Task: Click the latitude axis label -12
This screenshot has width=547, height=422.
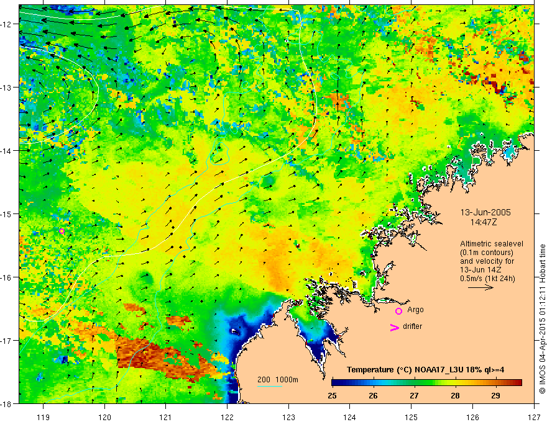Action: point(7,24)
